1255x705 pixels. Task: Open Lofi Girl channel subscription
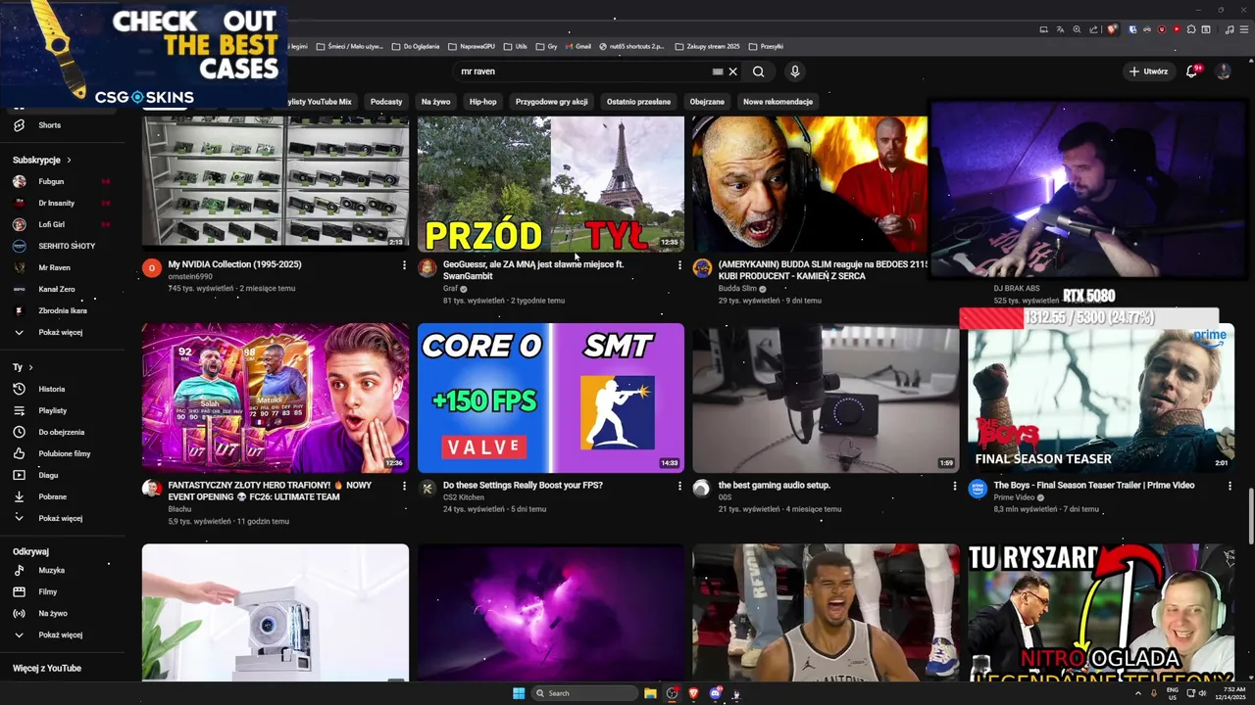click(51, 224)
